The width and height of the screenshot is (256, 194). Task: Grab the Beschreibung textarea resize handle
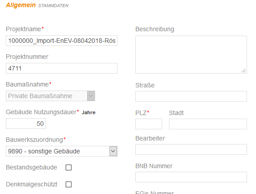(243, 70)
